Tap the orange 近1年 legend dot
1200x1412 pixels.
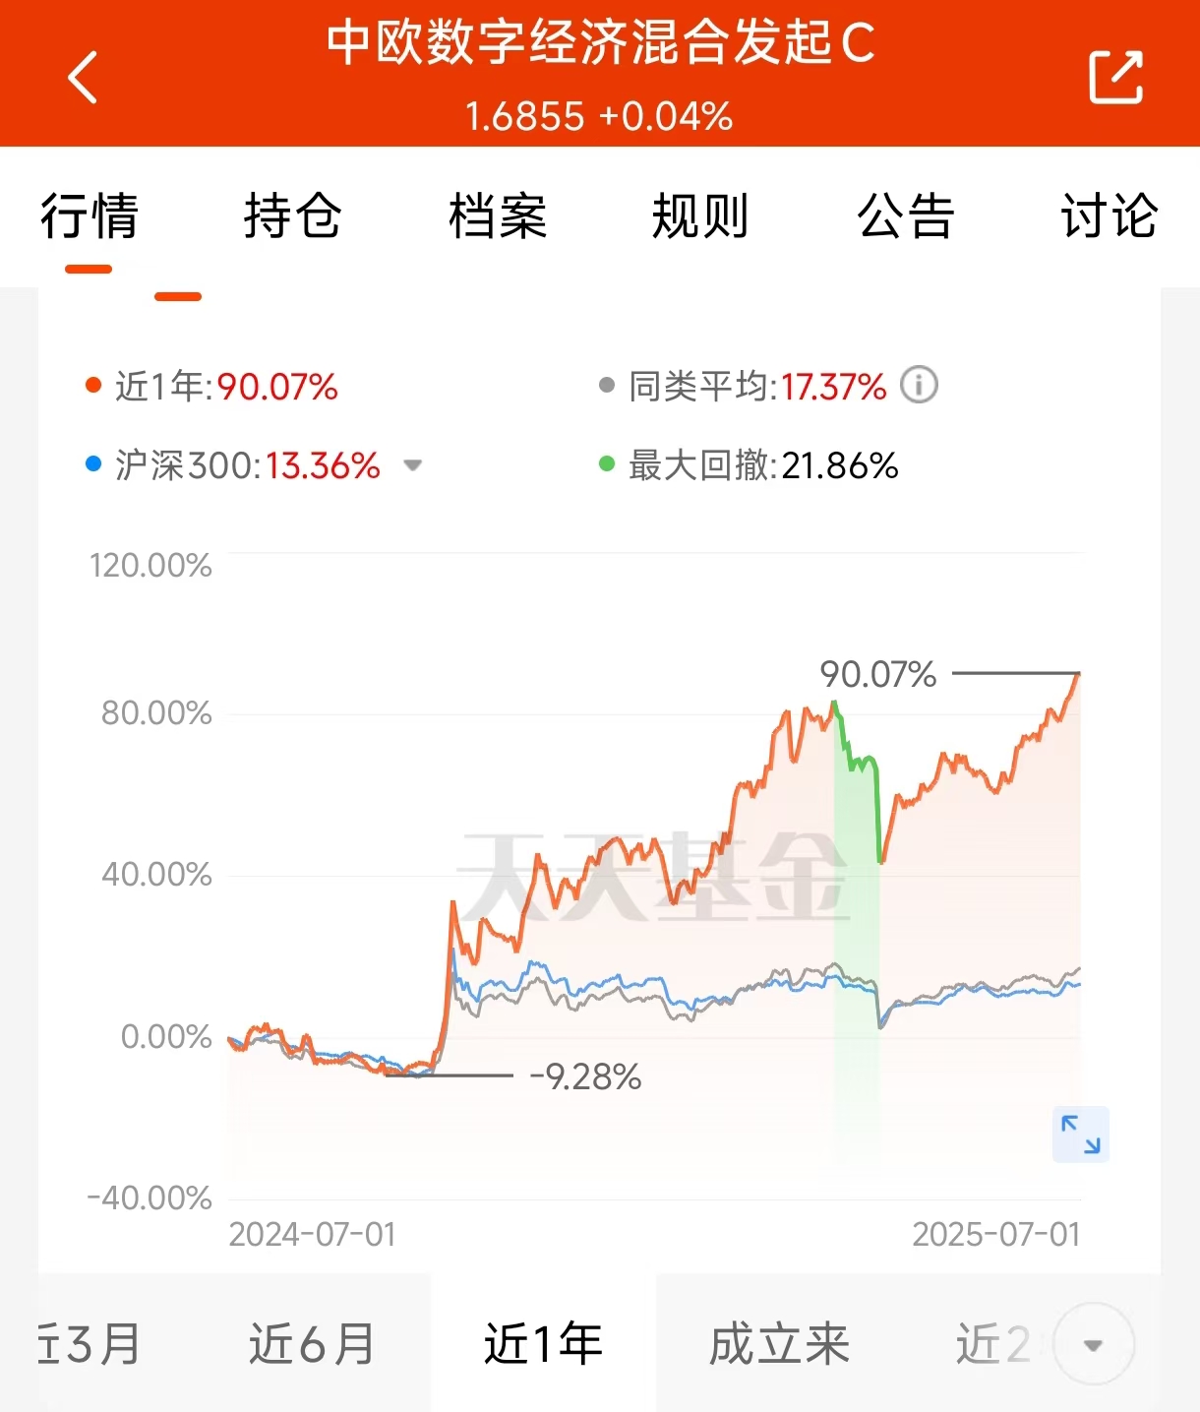coord(93,385)
